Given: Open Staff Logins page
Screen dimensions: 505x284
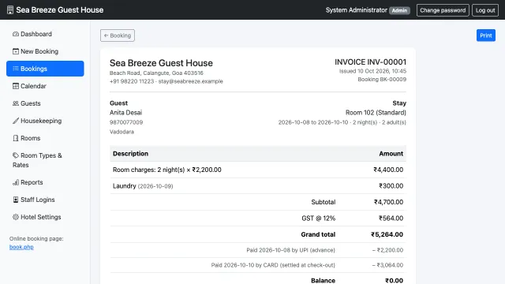Looking at the screenshot, I should [x=45, y=200].
